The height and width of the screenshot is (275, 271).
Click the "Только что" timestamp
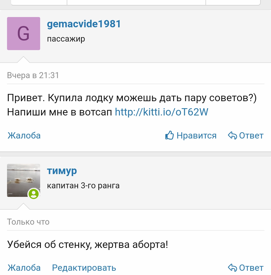[x=28, y=222]
